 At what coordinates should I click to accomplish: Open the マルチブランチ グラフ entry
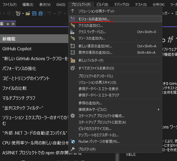[19, 98]
